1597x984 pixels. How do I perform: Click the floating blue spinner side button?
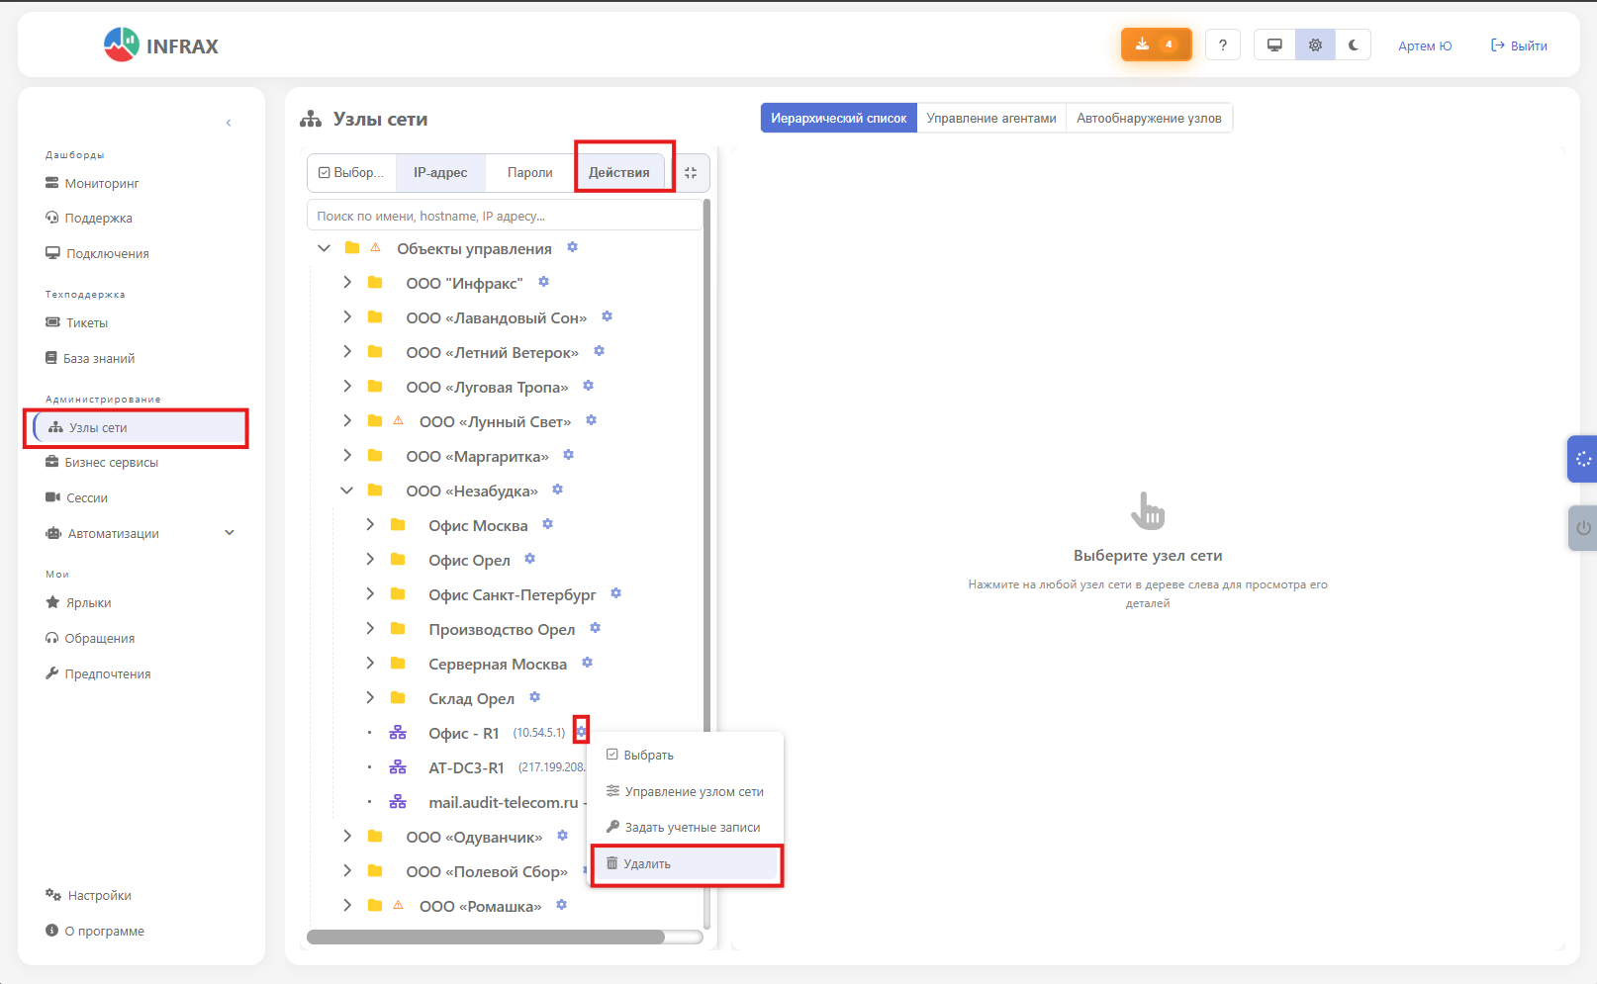[1582, 459]
